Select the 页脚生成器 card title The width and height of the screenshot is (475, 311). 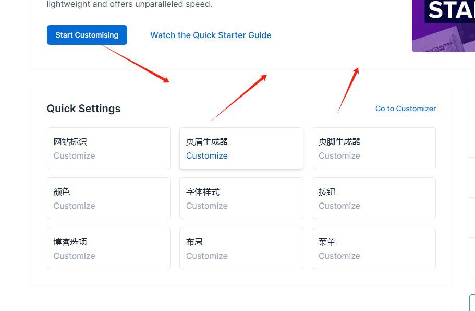point(339,141)
